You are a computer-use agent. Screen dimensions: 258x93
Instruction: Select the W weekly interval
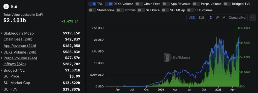[217, 18]
